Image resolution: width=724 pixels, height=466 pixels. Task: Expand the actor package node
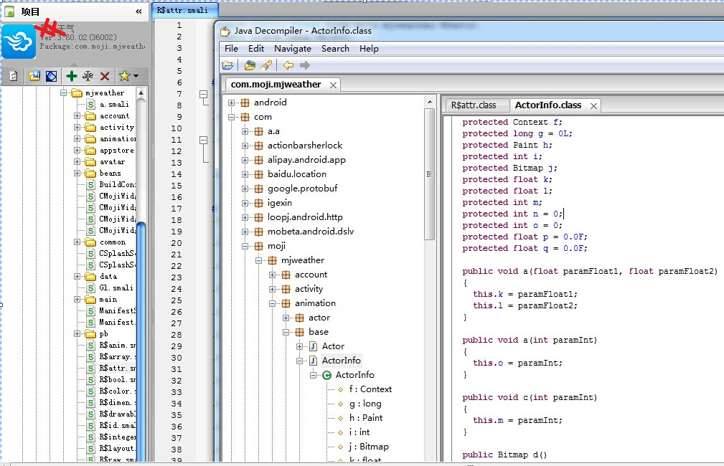[286, 318]
